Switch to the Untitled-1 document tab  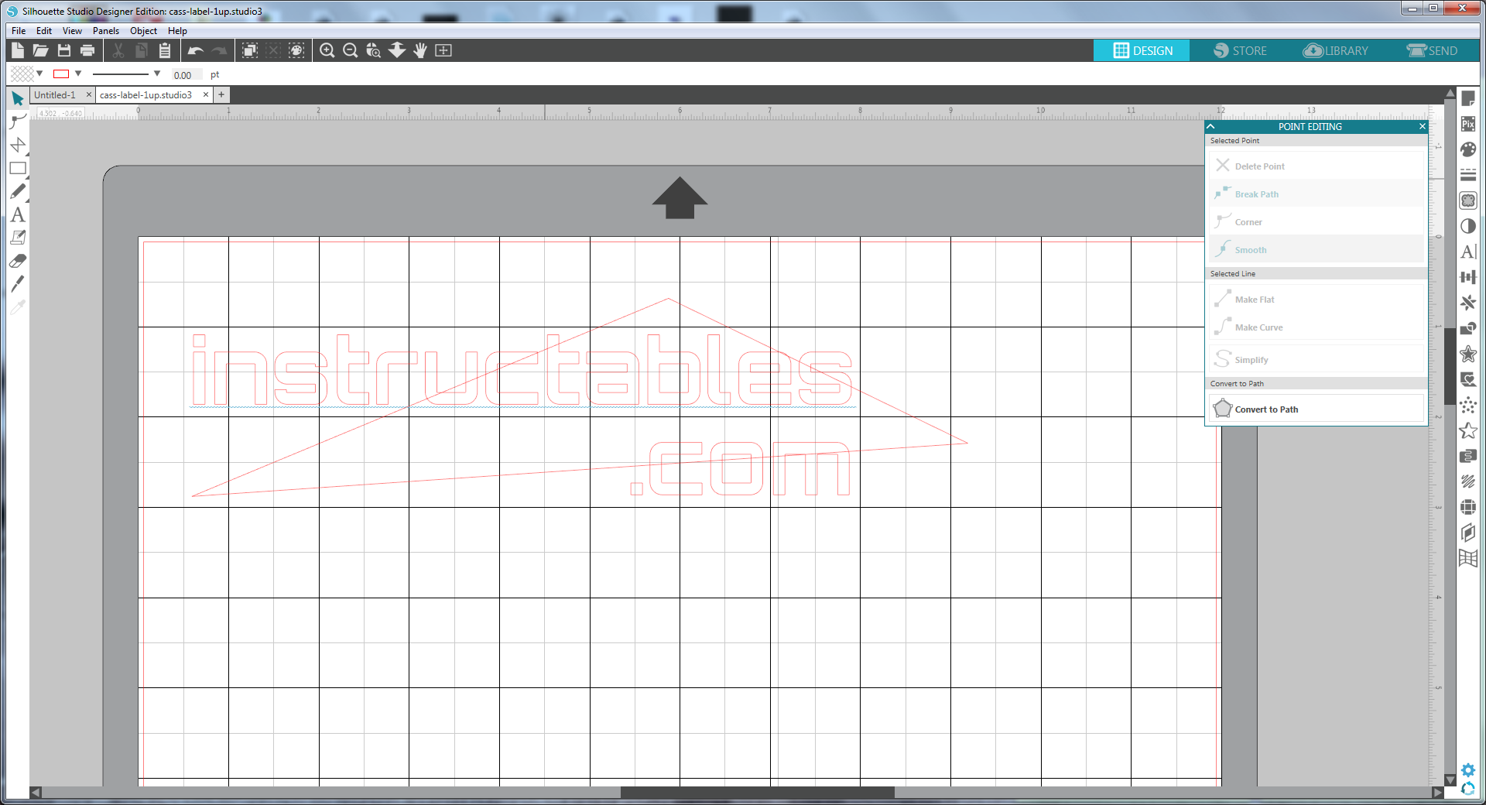tap(55, 95)
